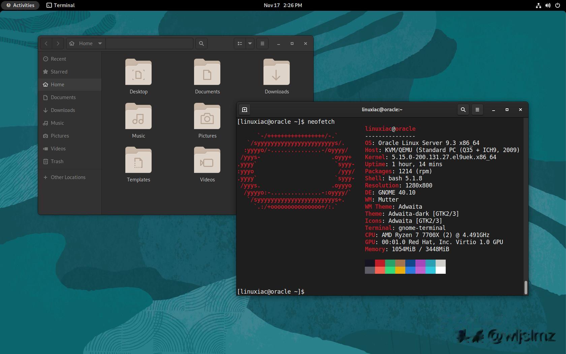The height and width of the screenshot is (354, 566).
Task: Toggle list/grid view in Files
Action: (240, 43)
